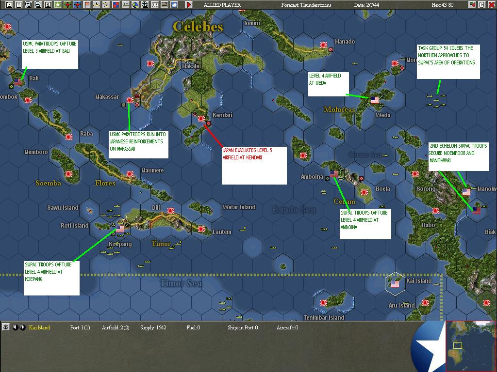Go to next base with right arrow
Screen dimensions: 497x372
[x=22, y=327]
